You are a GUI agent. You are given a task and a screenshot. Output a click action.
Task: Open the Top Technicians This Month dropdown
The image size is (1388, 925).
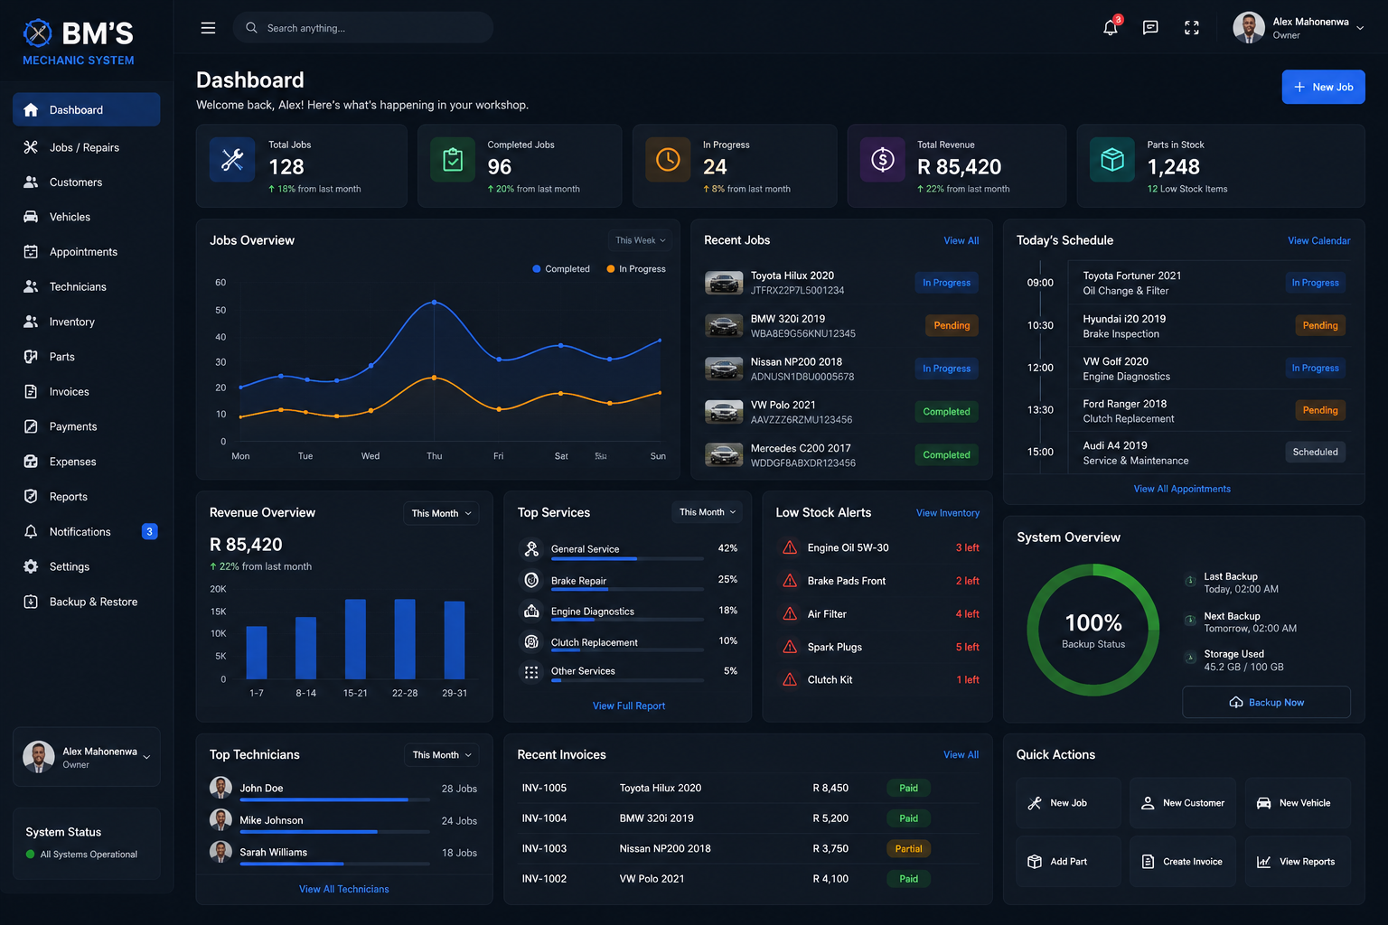tap(441, 755)
